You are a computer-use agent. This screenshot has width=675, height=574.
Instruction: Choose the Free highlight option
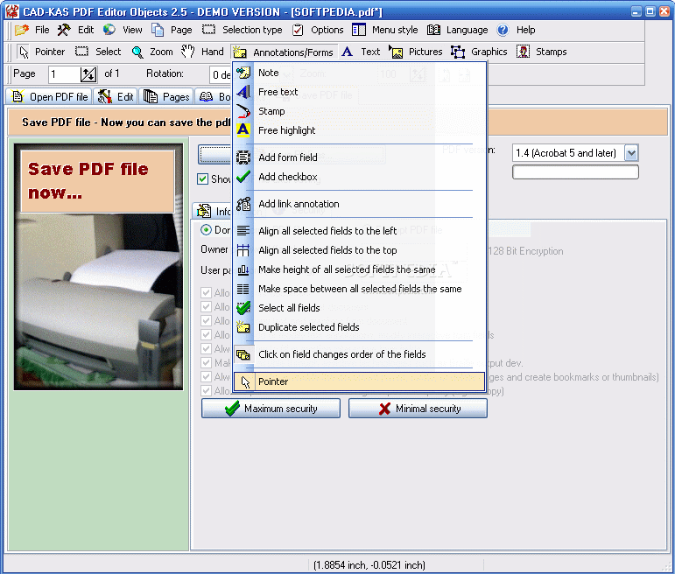(286, 130)
